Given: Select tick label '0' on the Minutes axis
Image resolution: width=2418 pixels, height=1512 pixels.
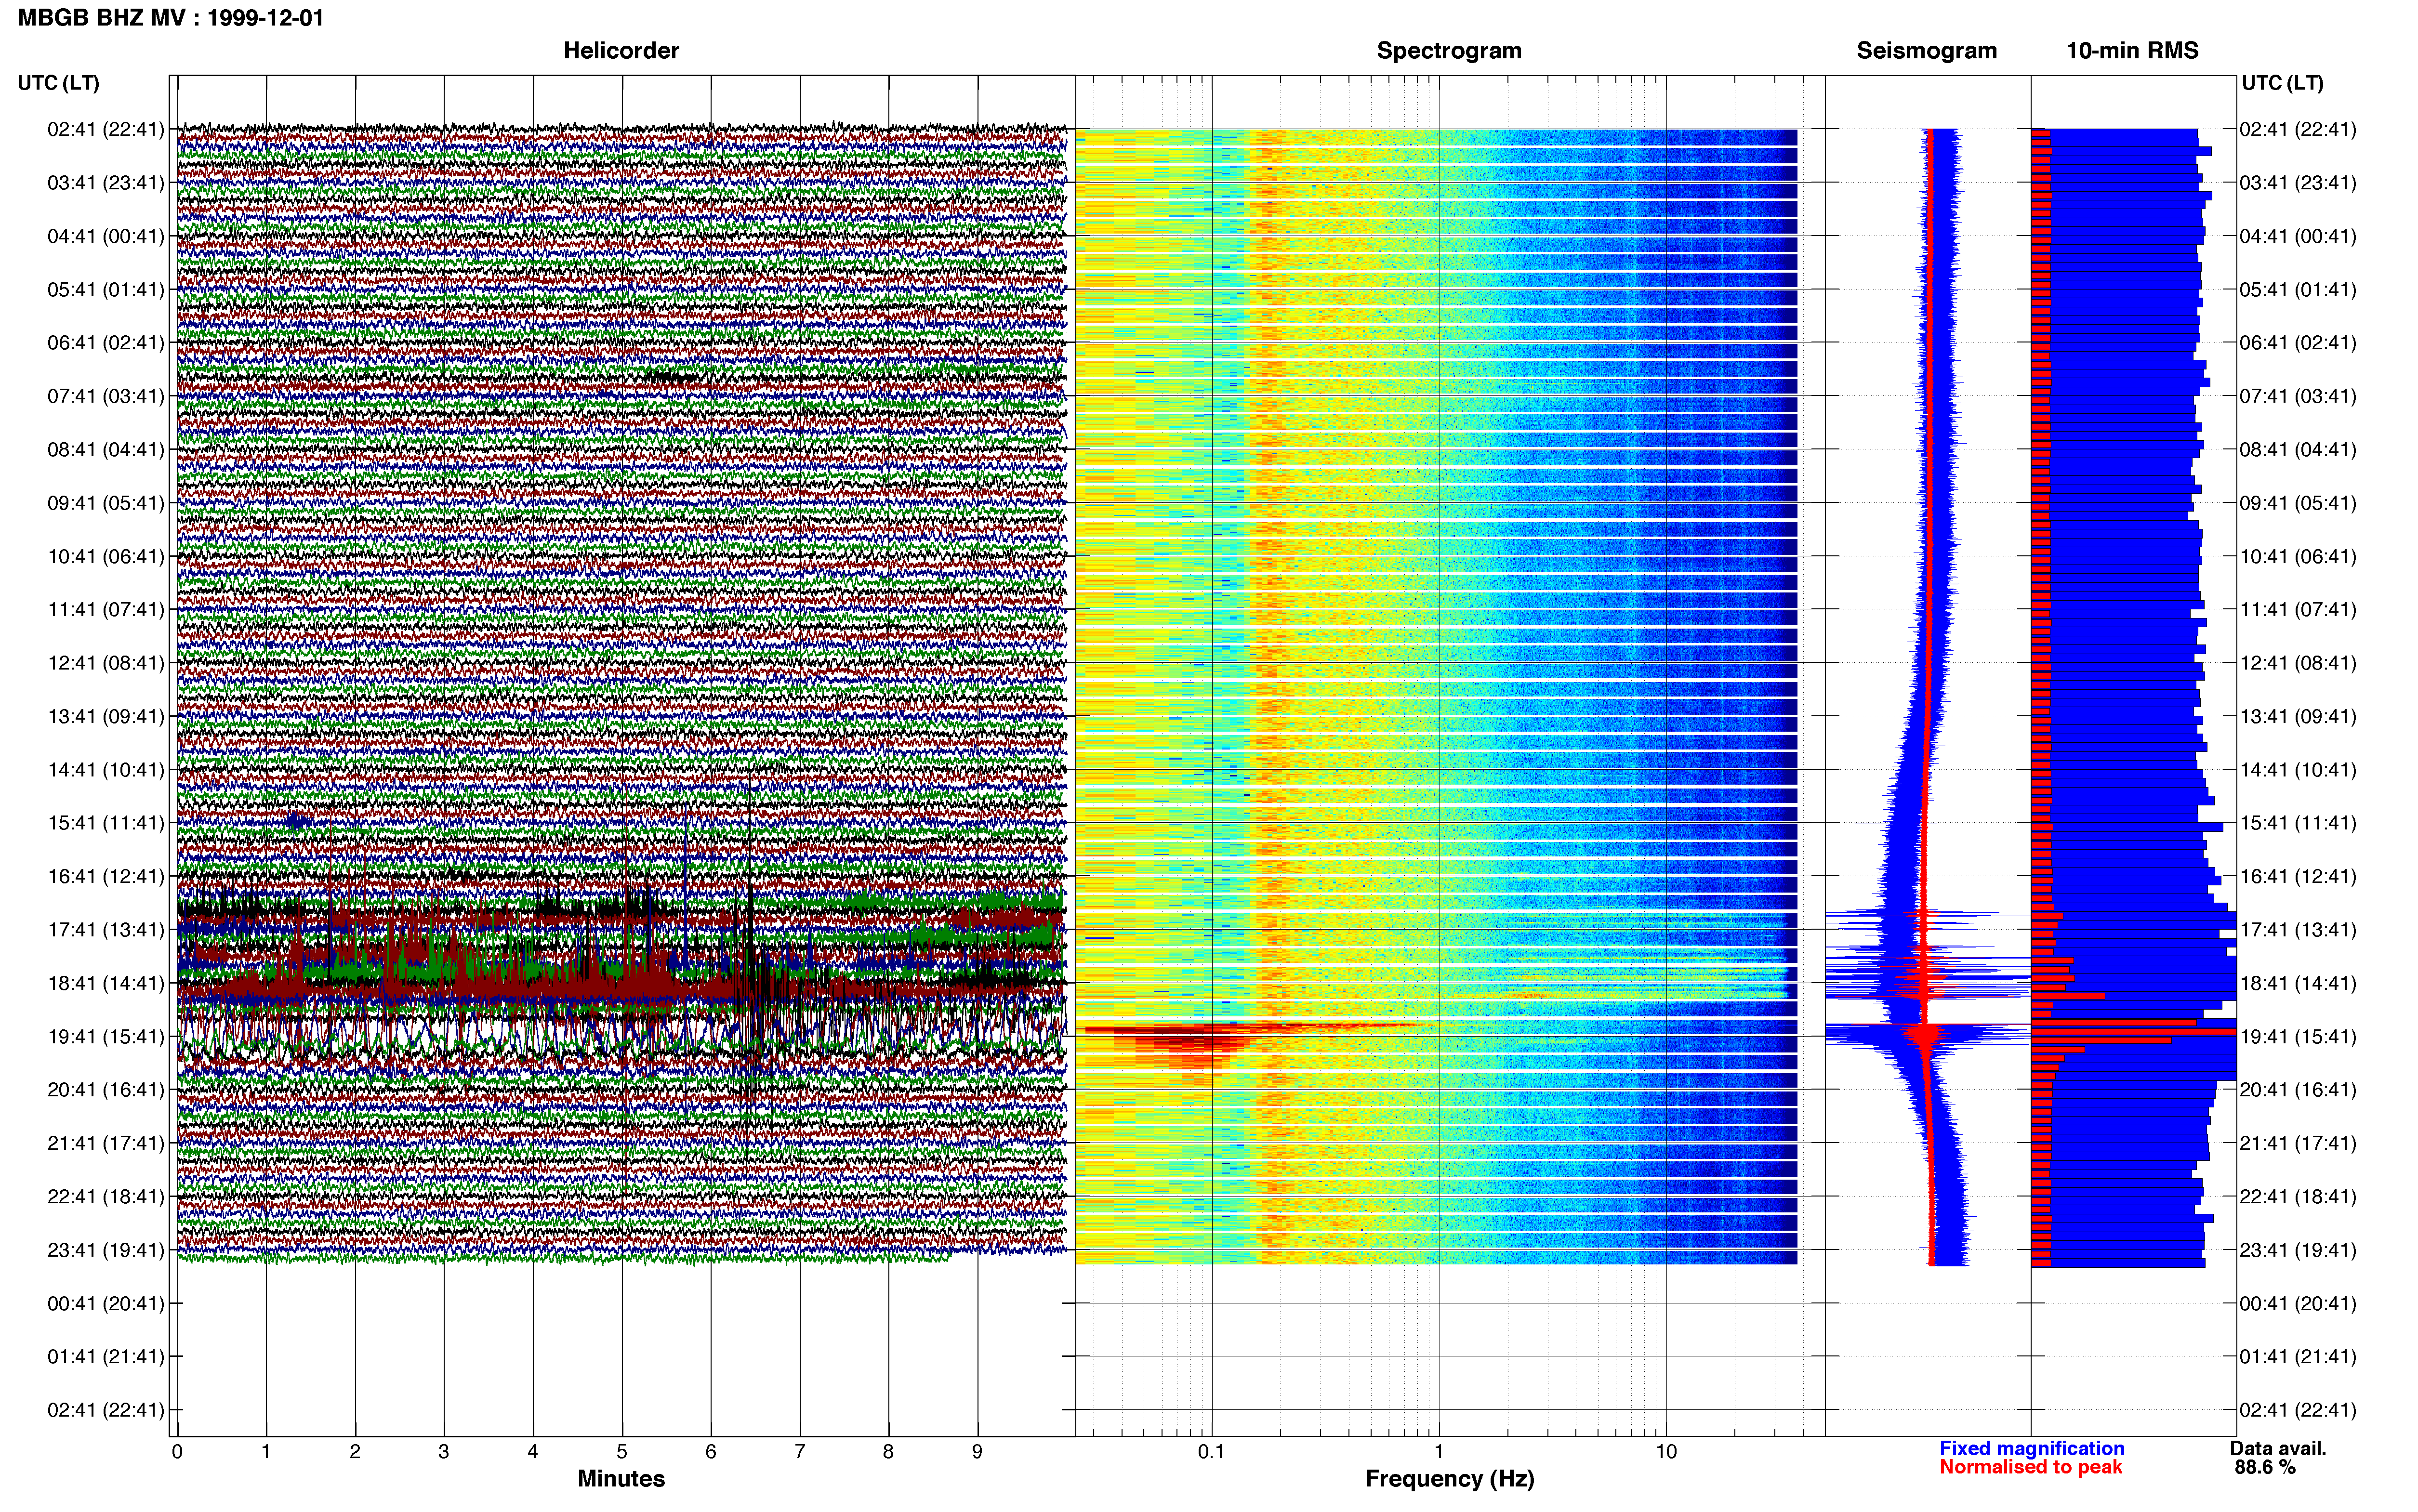Looking at the screenshot, I should (177, 1452).
